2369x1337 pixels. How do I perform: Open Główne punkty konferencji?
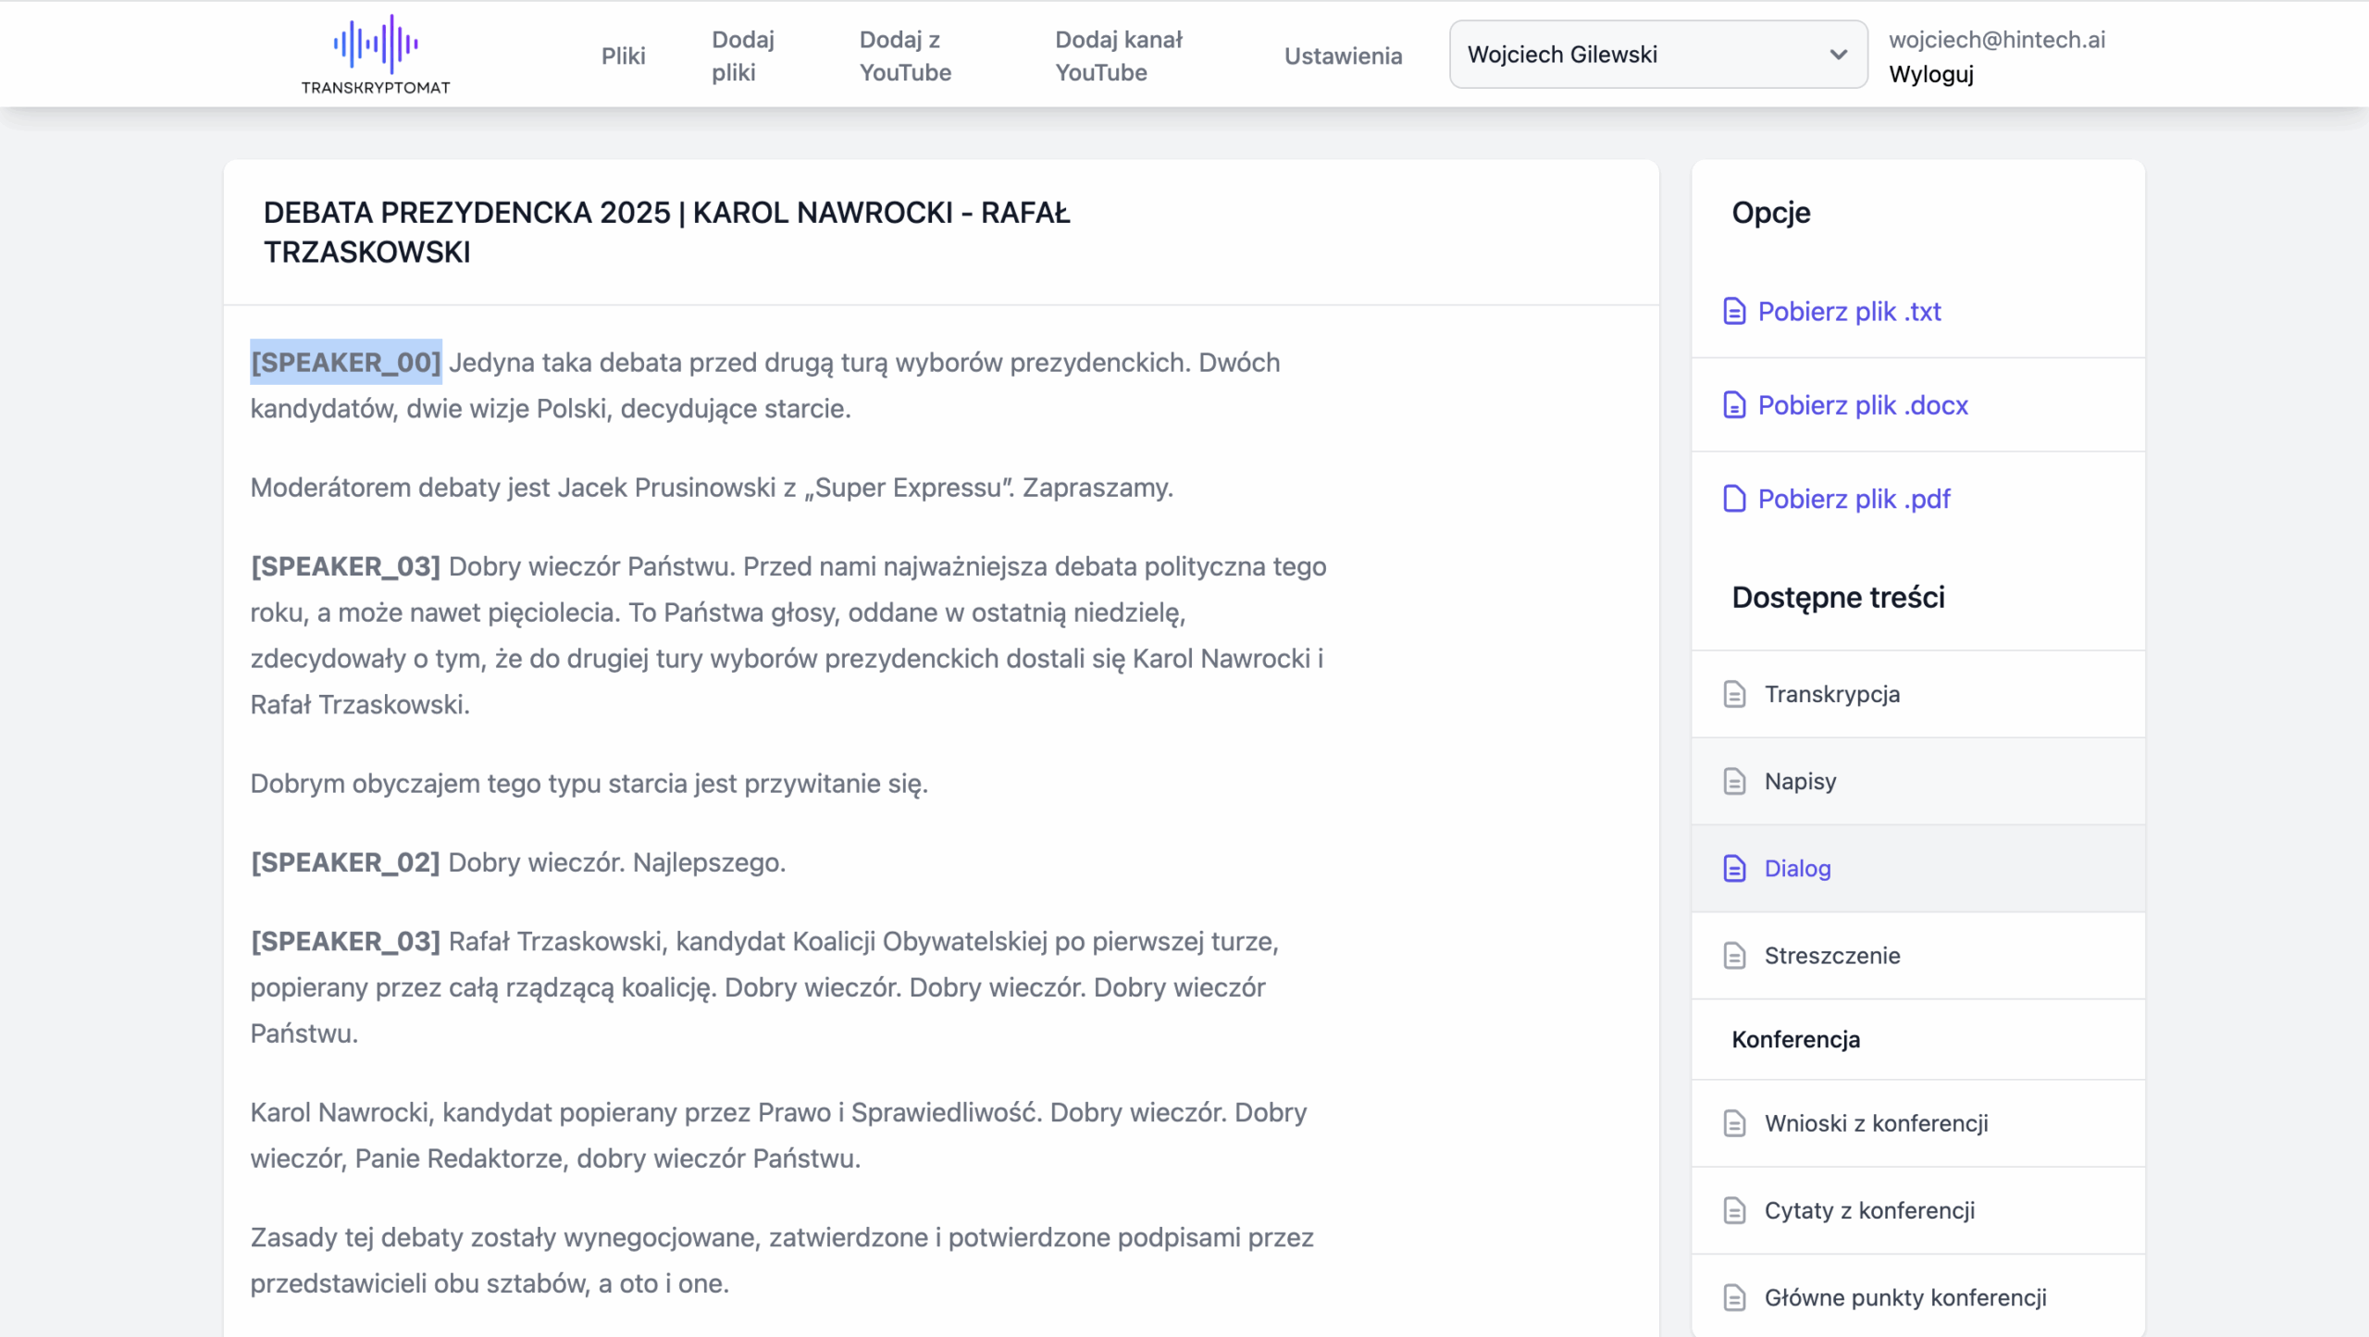[x=1917, y=1297]
